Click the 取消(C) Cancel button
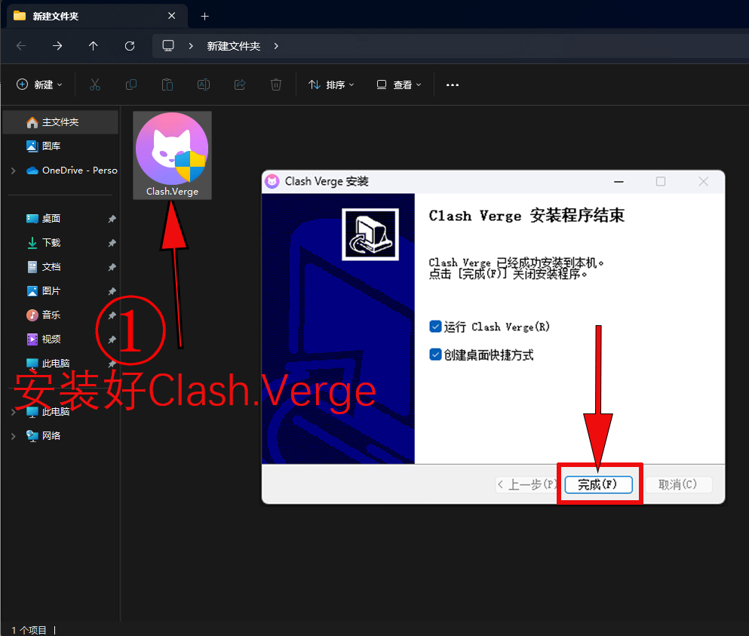The height and width of the screenshot is (636, 749). click(677, 484)
